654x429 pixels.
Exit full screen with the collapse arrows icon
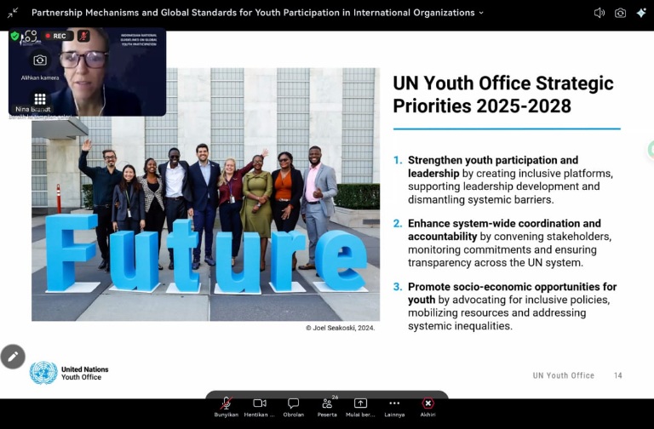pos(13,13)
